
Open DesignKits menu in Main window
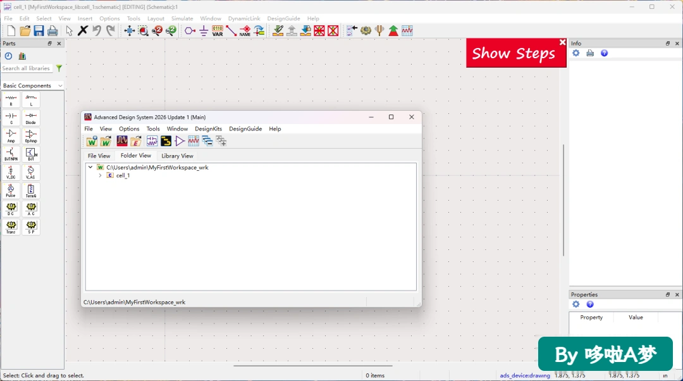click(x=208, y=128)
